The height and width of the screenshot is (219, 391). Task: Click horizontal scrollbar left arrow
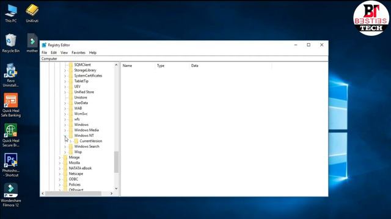tap(43, 193)
